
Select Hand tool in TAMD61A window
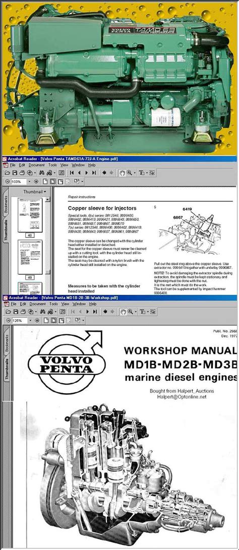coord(122,172)
